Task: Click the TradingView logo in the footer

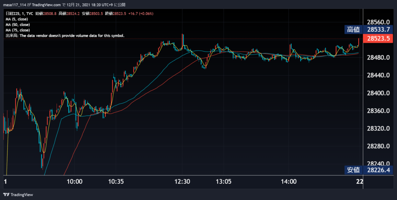Action: coord(18,195)
